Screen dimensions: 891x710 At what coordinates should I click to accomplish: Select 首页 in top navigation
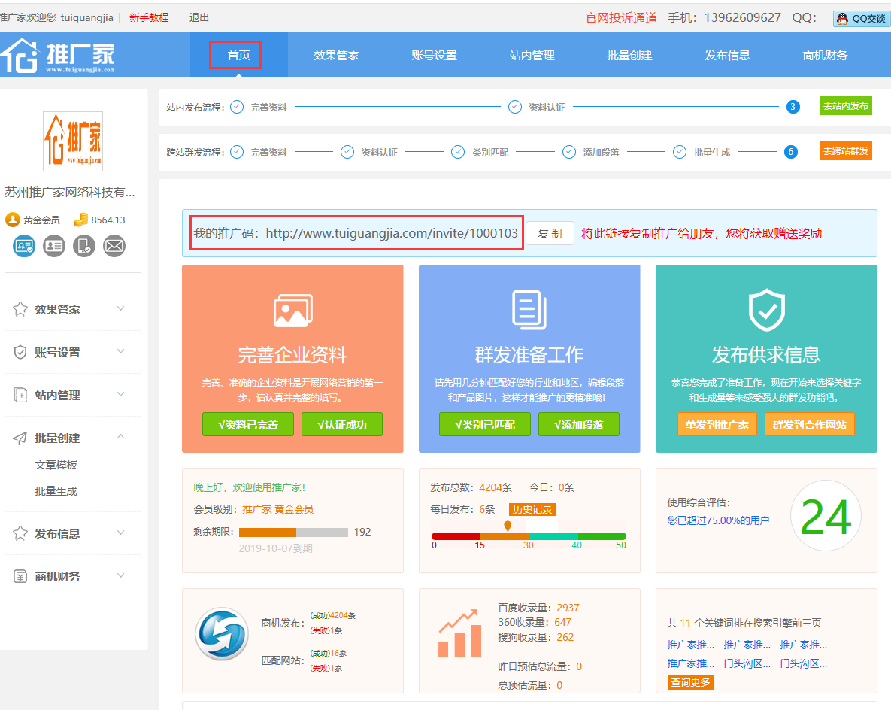coord(238,55)
